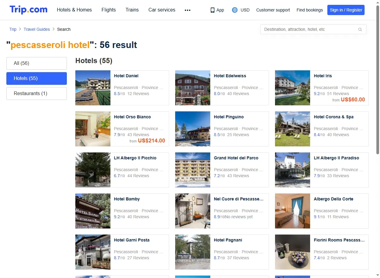Open Find bookings
This screenshot has width=380, height=278.
click(x=310, y=10)
